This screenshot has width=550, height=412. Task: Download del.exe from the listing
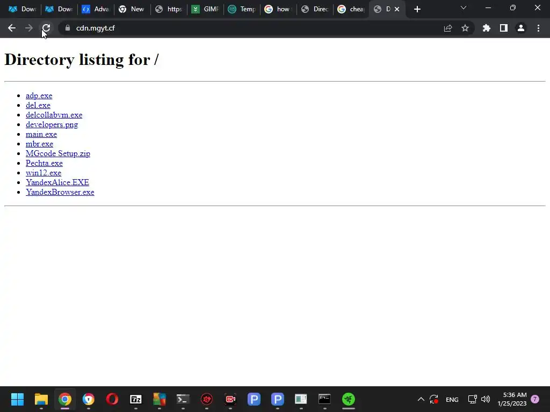(38, 105)
